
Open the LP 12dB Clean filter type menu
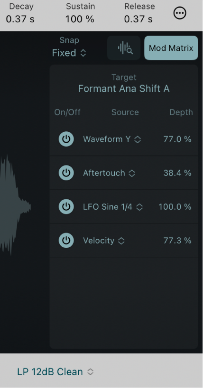click(x=55, y=371)
